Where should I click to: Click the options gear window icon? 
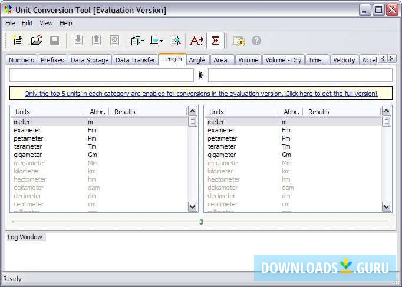(x=239, y=41)
